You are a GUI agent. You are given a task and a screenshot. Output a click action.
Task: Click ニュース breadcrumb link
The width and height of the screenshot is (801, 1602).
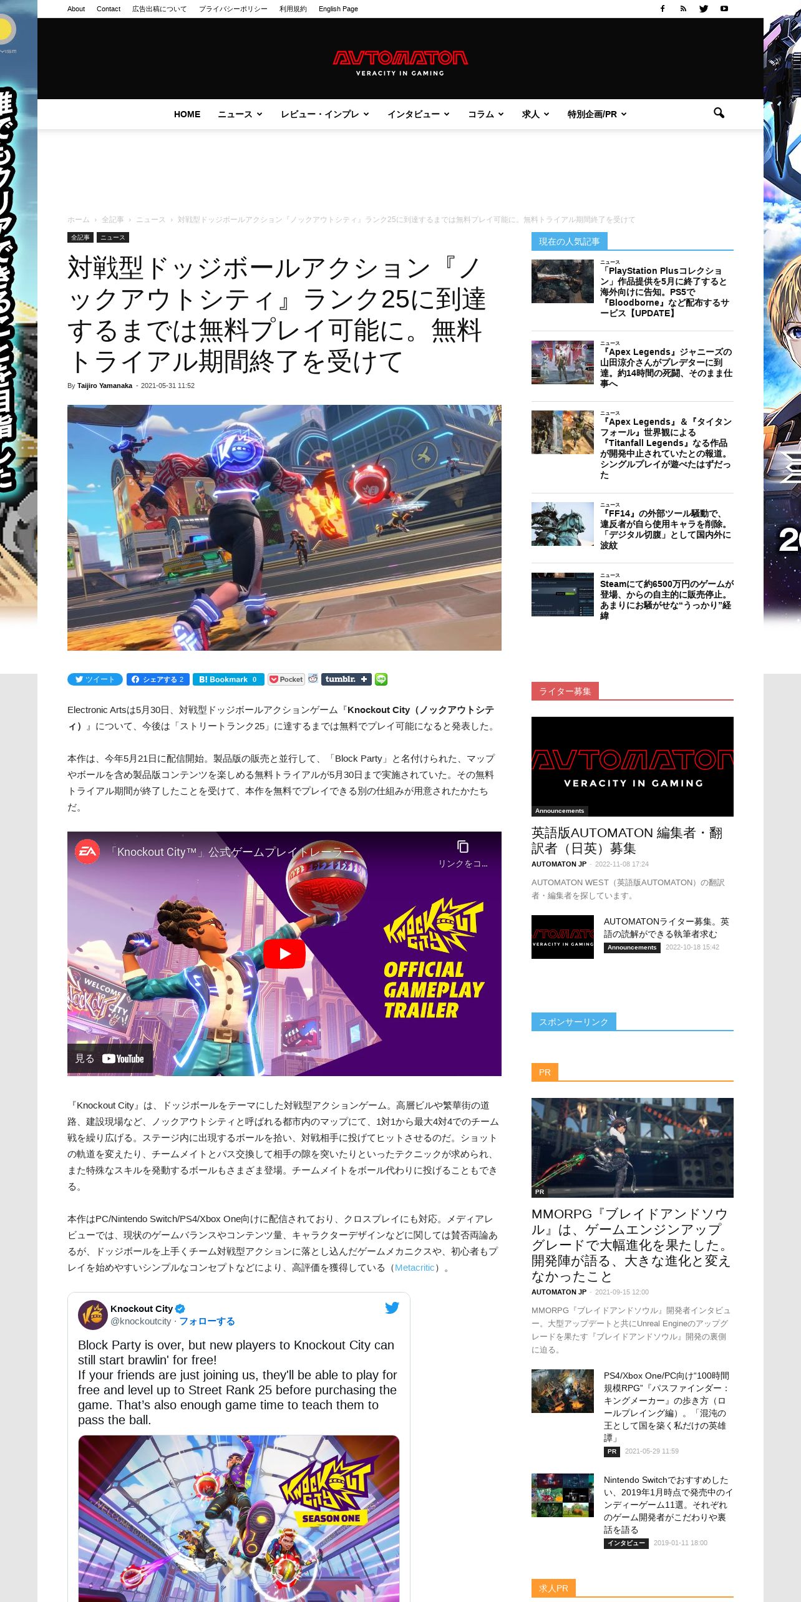tap(151, 220)
